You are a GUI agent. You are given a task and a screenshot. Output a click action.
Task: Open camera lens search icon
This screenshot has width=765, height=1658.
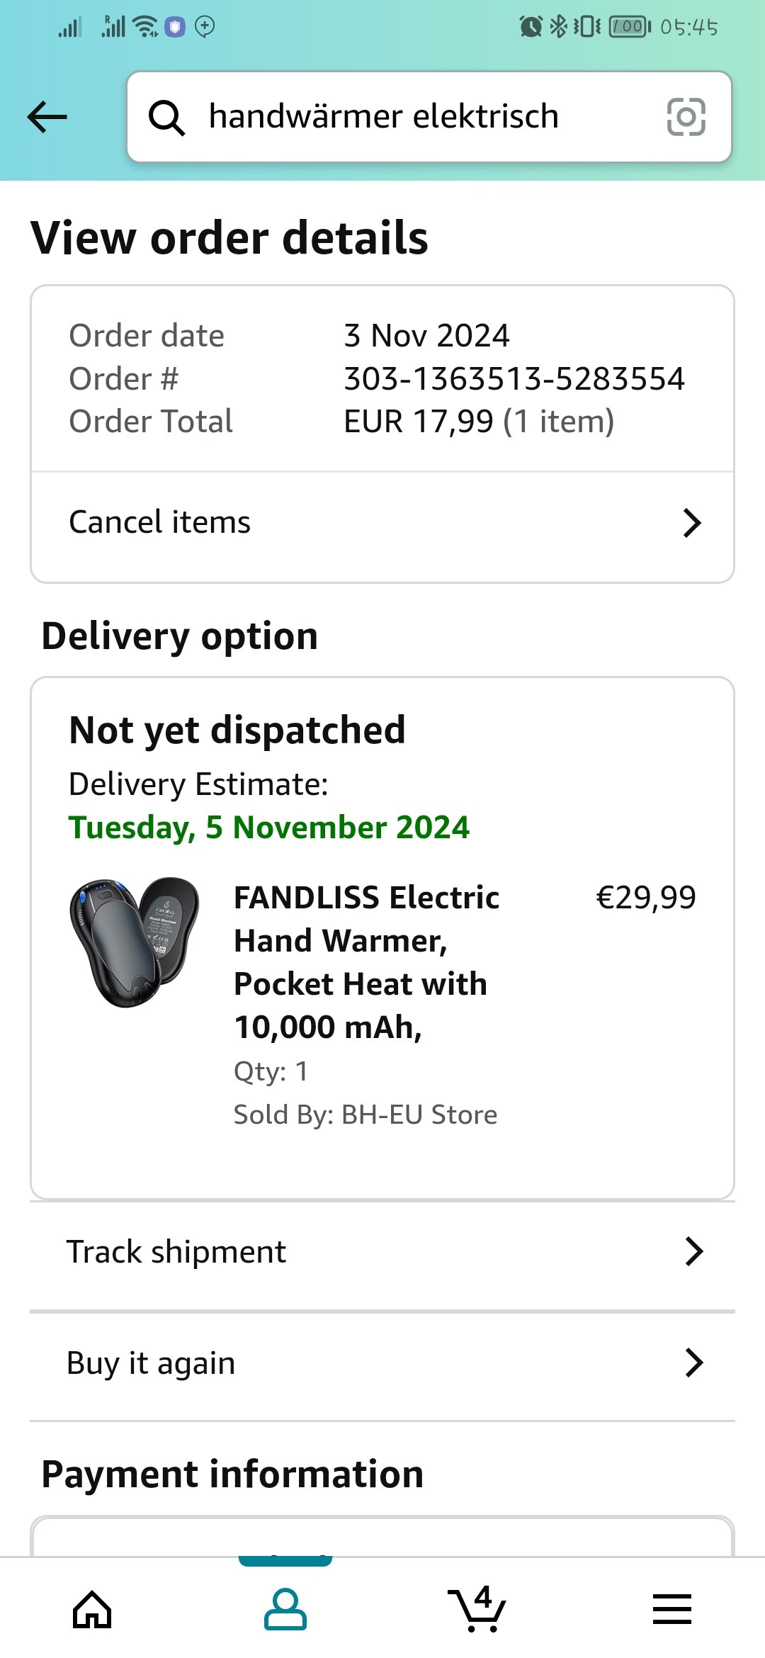pos(686,117)
